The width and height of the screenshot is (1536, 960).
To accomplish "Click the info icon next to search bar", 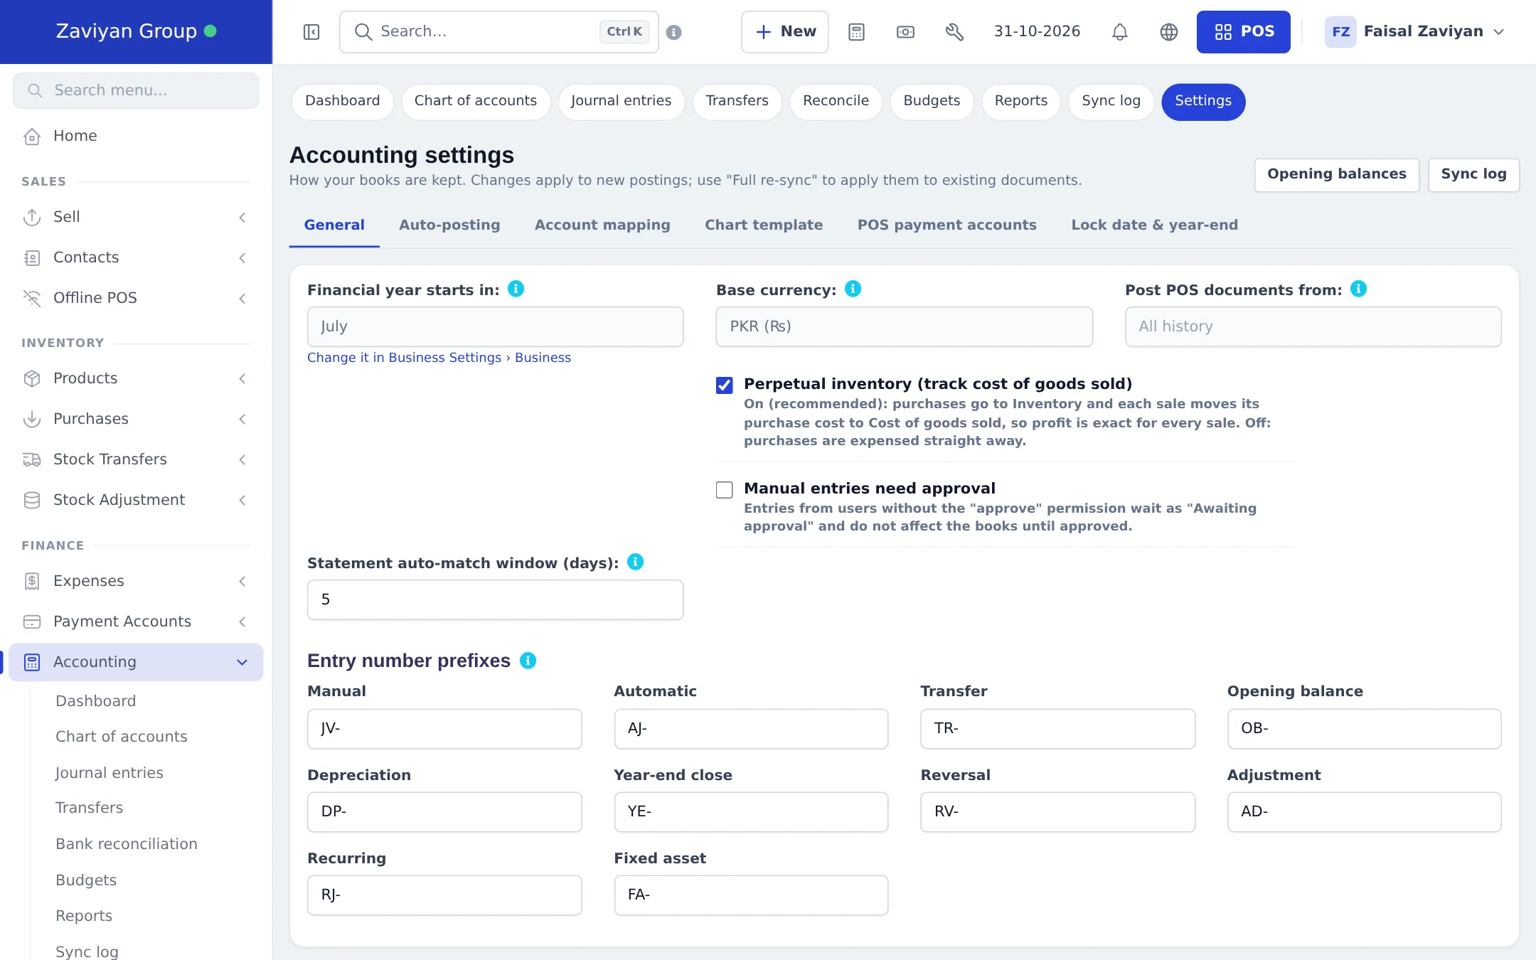I will tap(674, 32).
